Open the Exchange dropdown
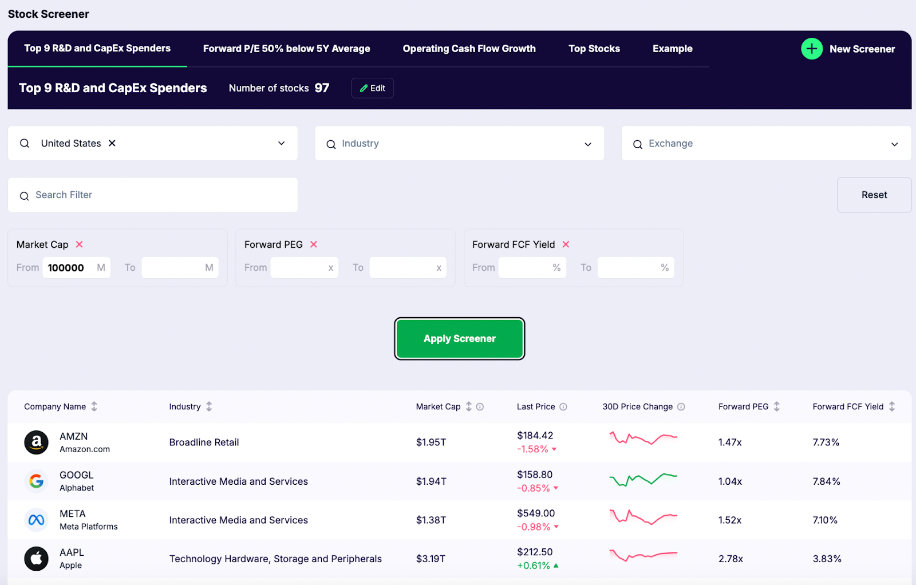This screenshot has width=916, height=585. (766, 143)
